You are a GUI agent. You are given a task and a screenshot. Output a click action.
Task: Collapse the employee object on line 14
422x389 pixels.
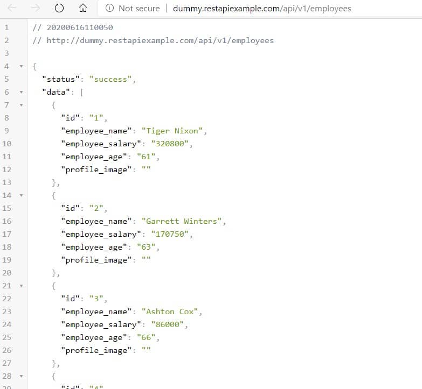(x=21, y=195)
